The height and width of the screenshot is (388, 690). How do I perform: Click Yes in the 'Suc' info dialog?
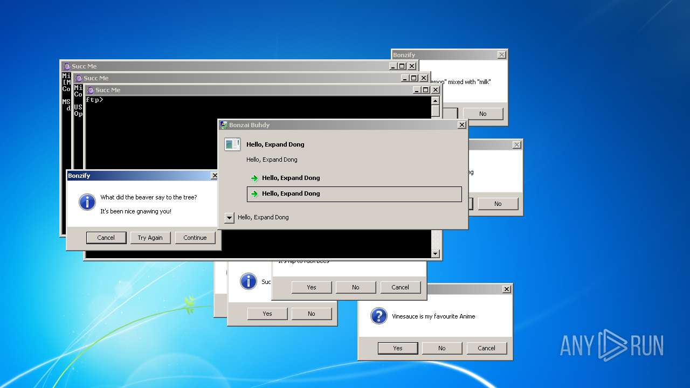(x=267, y=314)
